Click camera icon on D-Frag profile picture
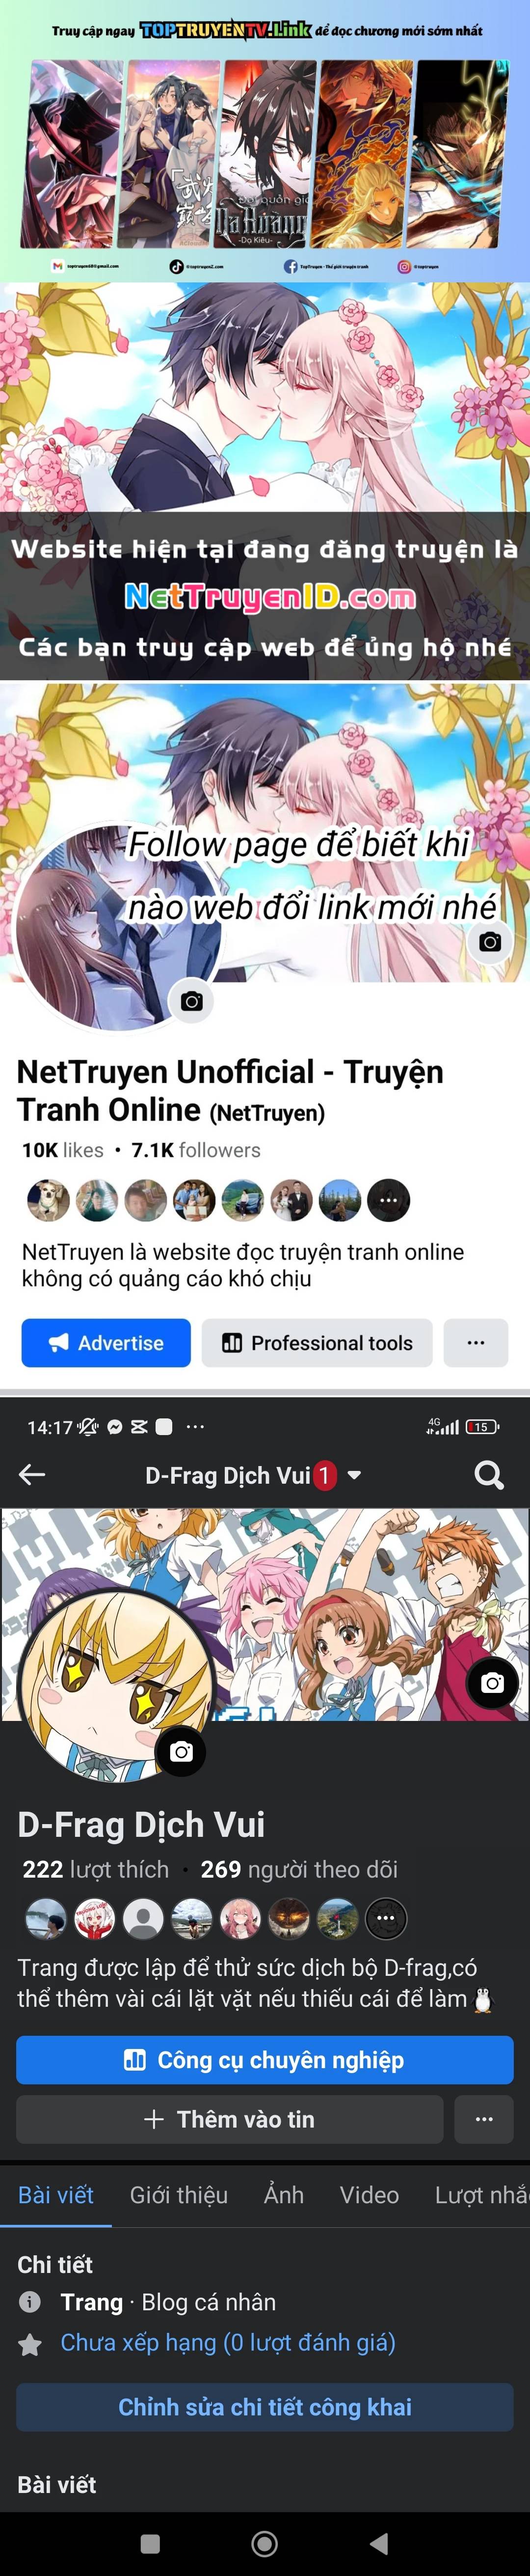Viewport: 530px width, 2576px height. coord(181,1751)
